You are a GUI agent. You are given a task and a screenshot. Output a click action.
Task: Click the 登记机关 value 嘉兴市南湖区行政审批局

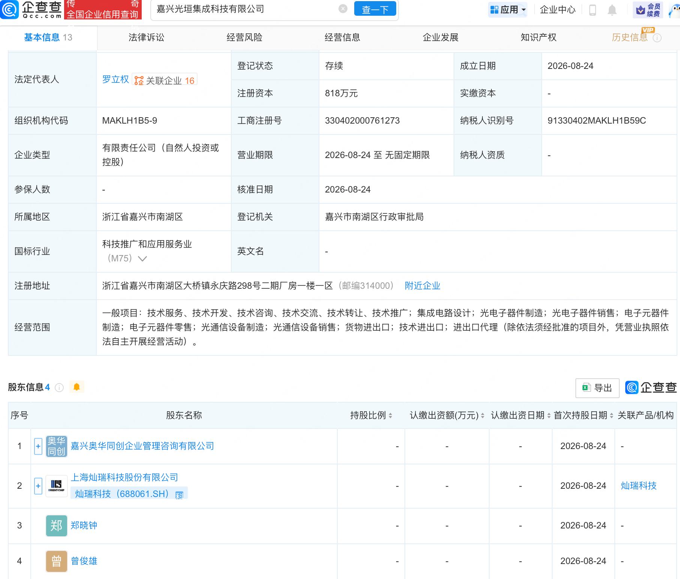(374, 217)
